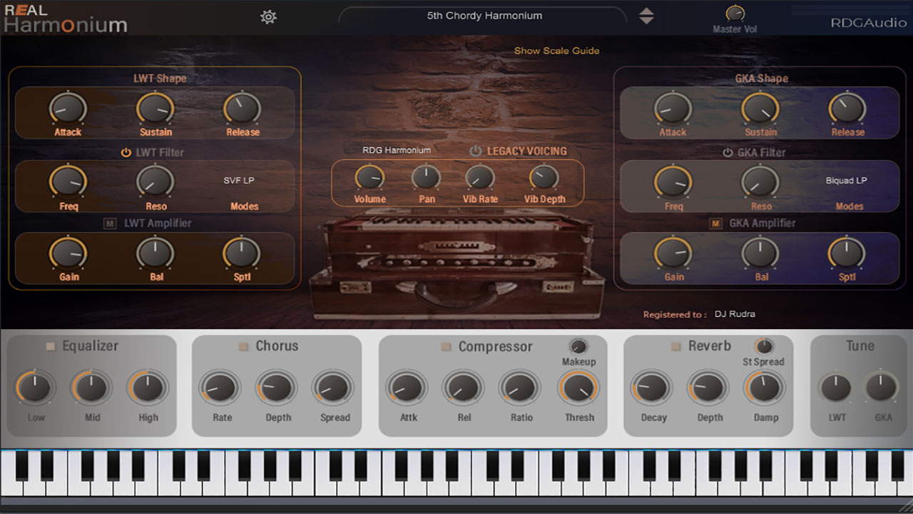Click the DJ Rudra registered name

[735, 314]
